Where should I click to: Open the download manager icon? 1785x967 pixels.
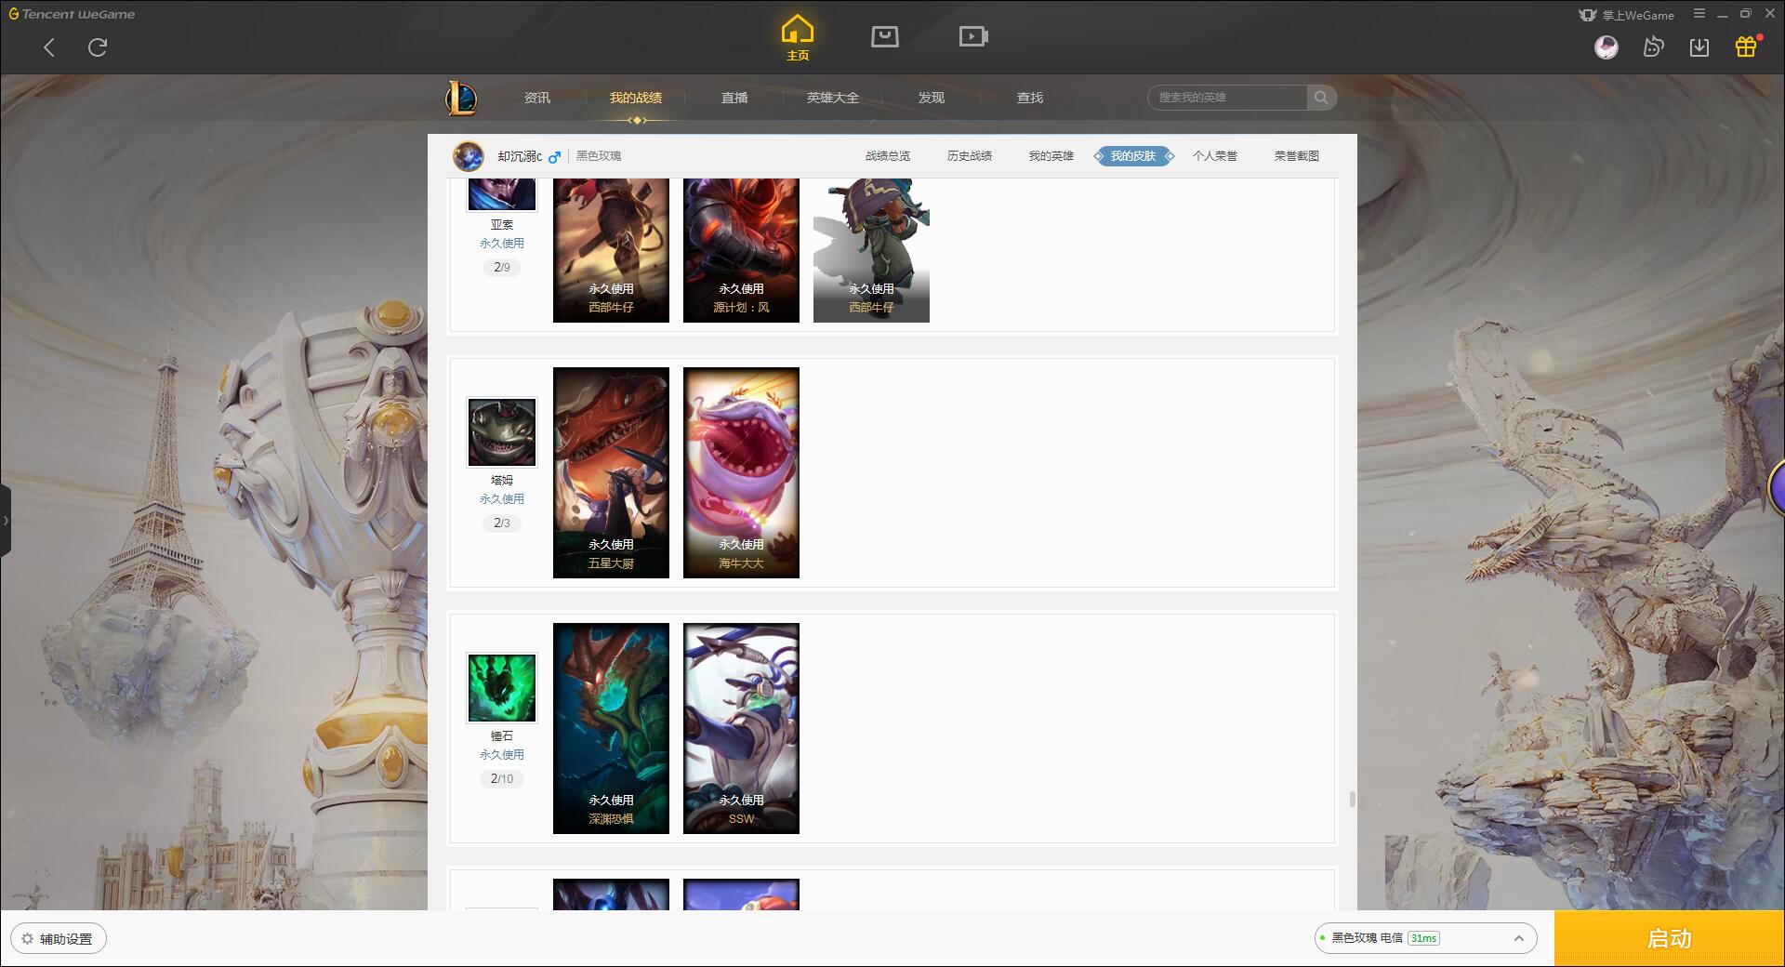point(1699,46)
